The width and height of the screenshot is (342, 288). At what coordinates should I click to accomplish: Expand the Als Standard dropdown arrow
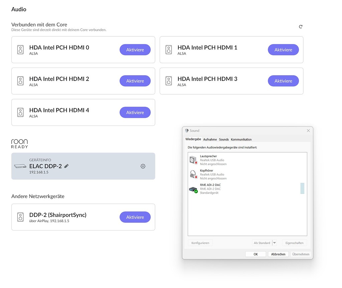pos(275,243)
